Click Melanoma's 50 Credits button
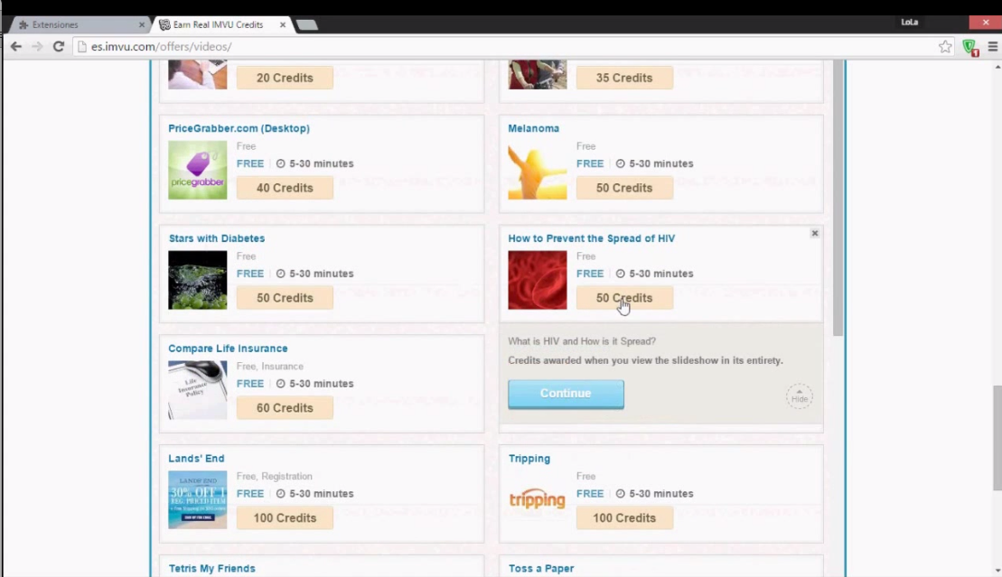1002x577 pixels. [x=624, y=188]
